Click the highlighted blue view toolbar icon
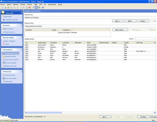157x122 pixels. click(x=36, y=7)
